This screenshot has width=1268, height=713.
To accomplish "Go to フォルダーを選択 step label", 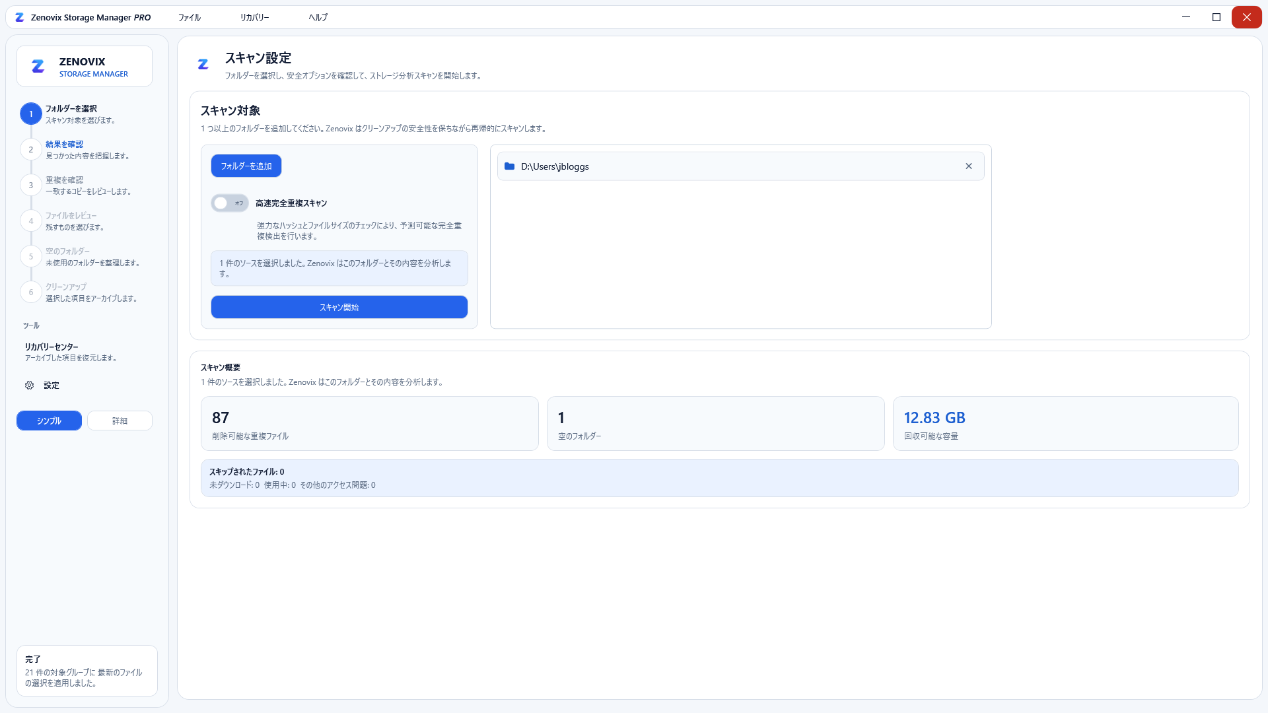I will (x=71, y=109).
